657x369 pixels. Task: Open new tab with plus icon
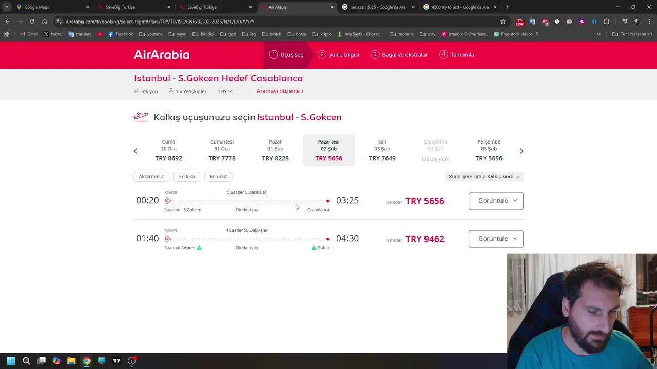(x=507, y=7)
